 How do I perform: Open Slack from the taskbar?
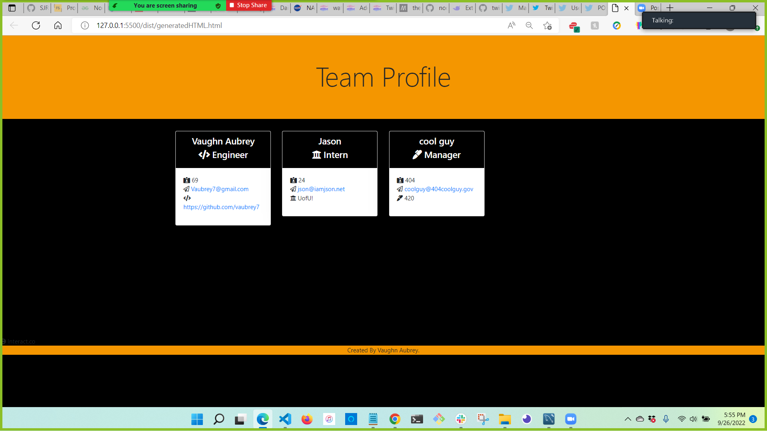[461, 419]
